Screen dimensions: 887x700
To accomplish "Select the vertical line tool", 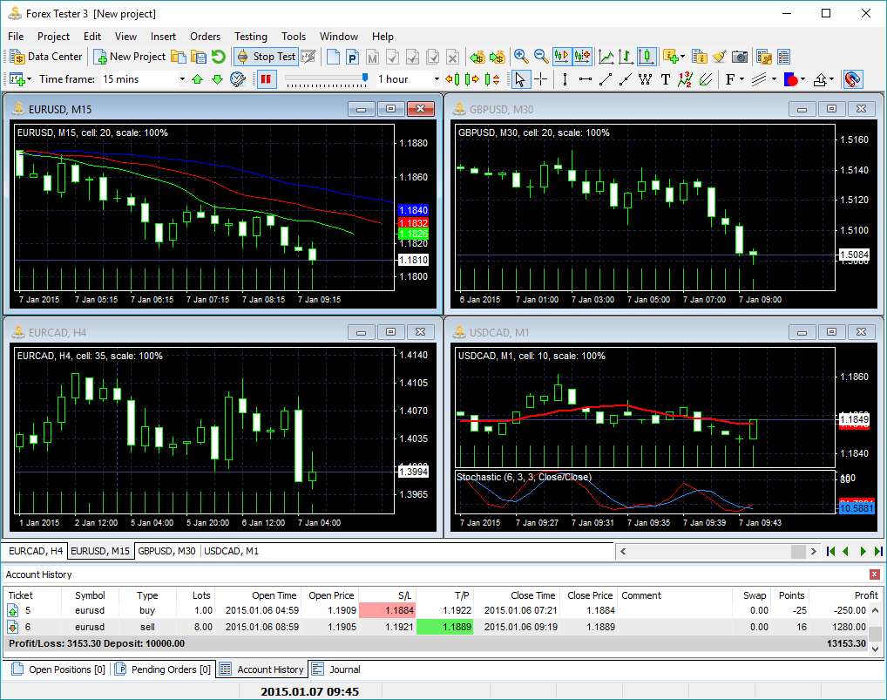I will [565, 79].
